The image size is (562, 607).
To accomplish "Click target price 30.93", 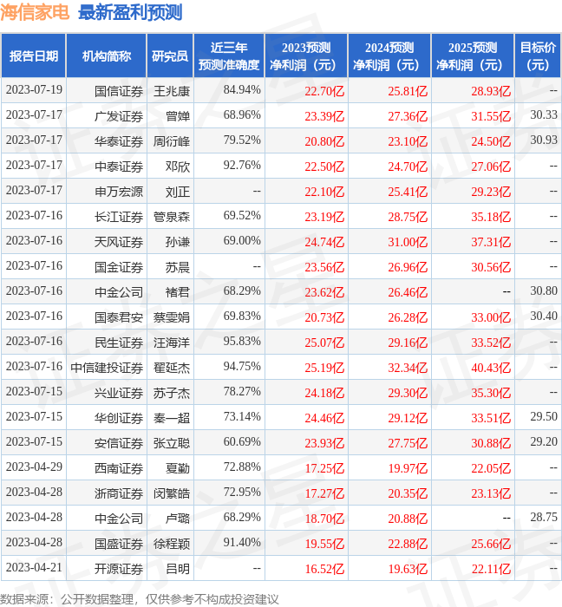I will point(544,140).
